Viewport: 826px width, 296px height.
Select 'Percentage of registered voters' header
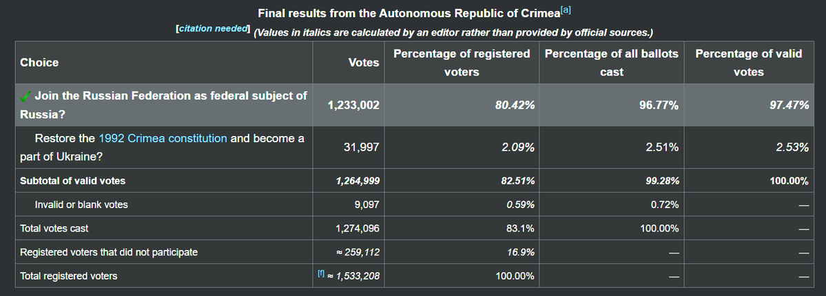tap(461, 62)
